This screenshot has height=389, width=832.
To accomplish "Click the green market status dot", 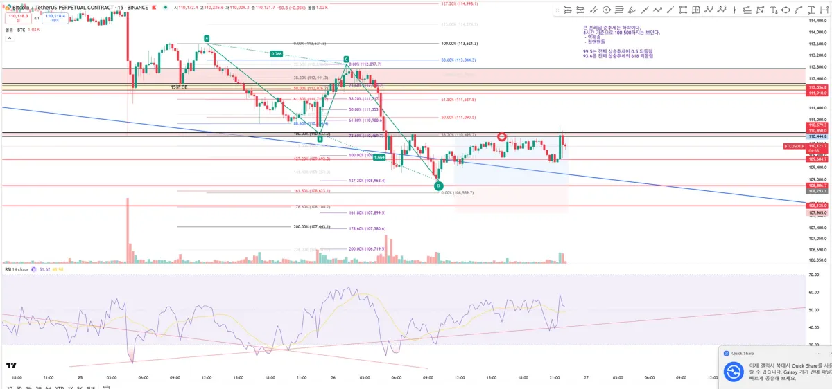I will coord(165,8).
